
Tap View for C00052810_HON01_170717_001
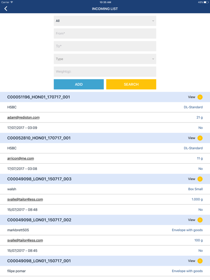pos(191,138)
